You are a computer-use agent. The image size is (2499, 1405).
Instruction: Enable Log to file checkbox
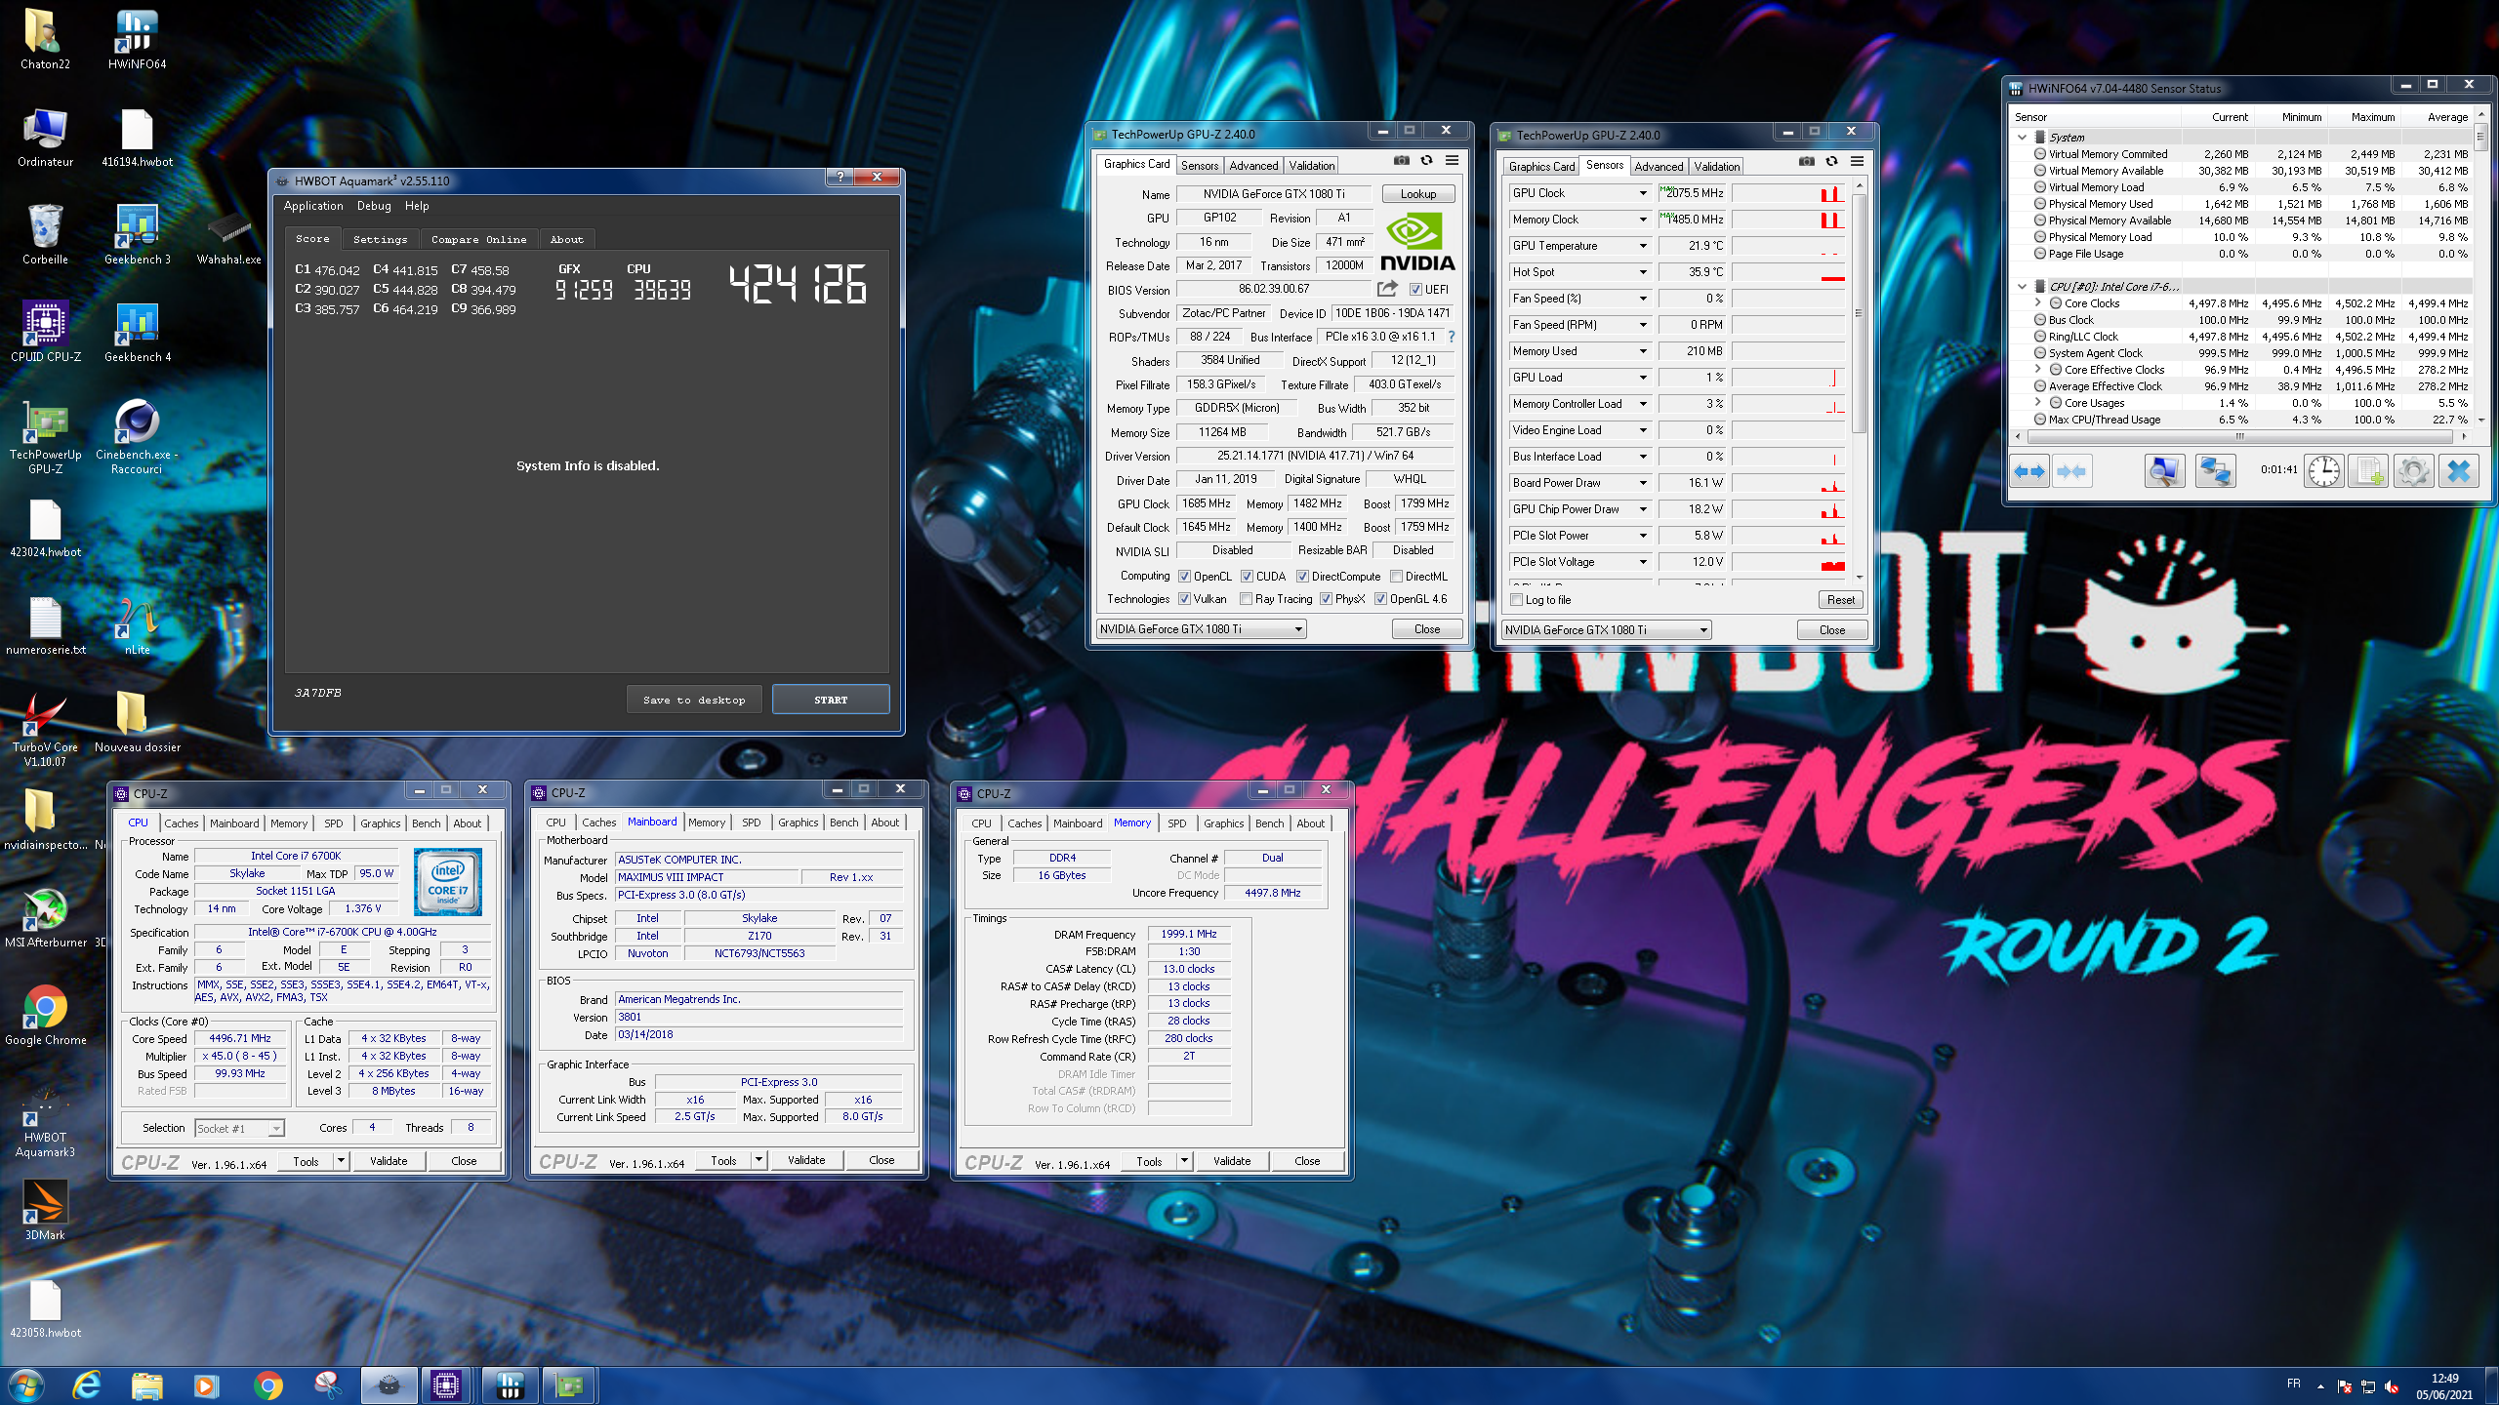[x=1516, y=600]
